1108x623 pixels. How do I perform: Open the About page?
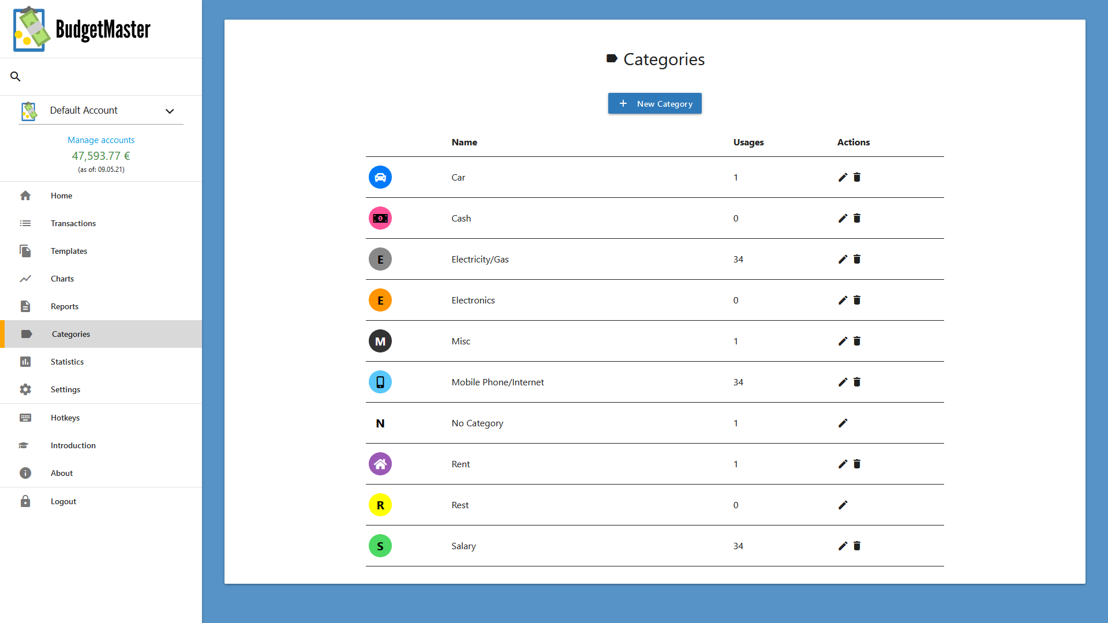[x=101, y=473]
